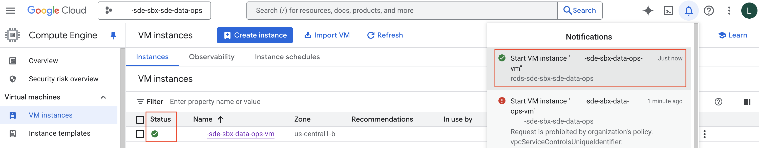The image size is (759, 148).
Task: Click the filter property input field
Action: click(265, 102)
